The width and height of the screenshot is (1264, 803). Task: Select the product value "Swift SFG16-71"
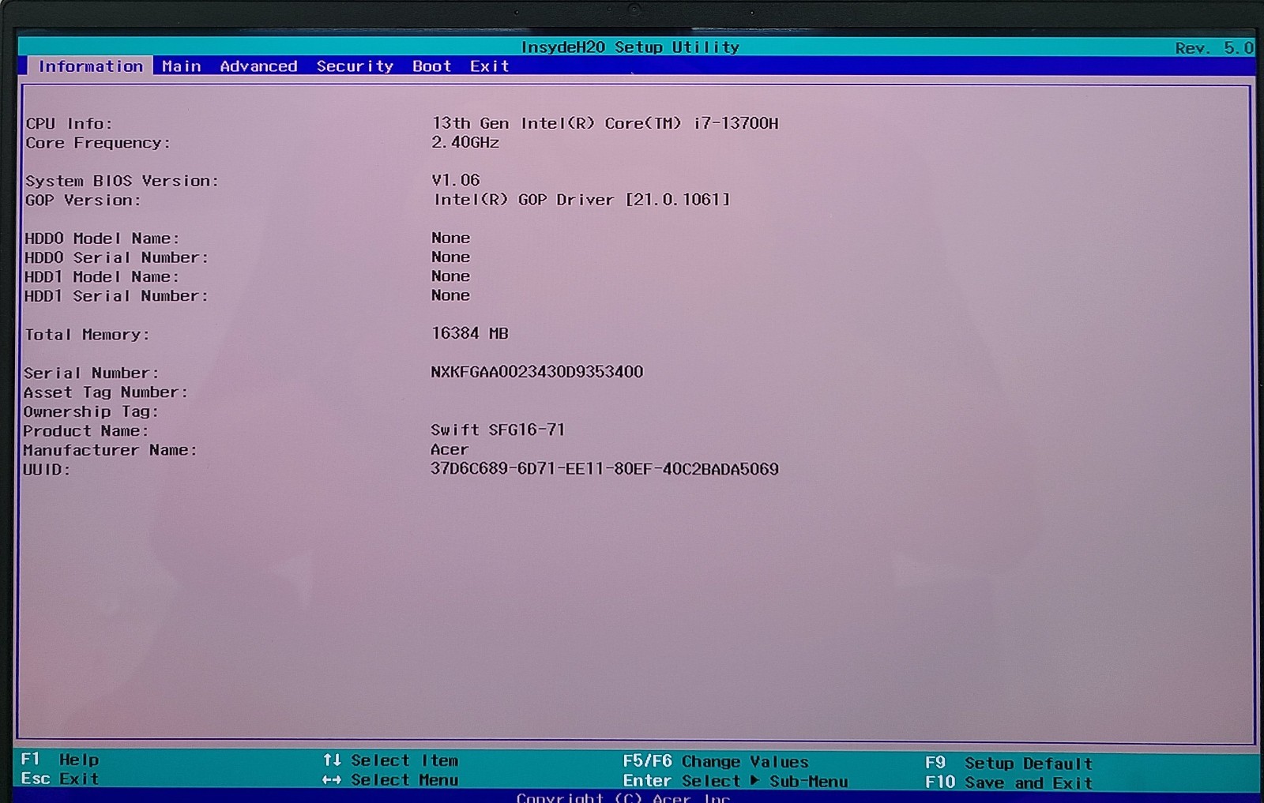498,430
